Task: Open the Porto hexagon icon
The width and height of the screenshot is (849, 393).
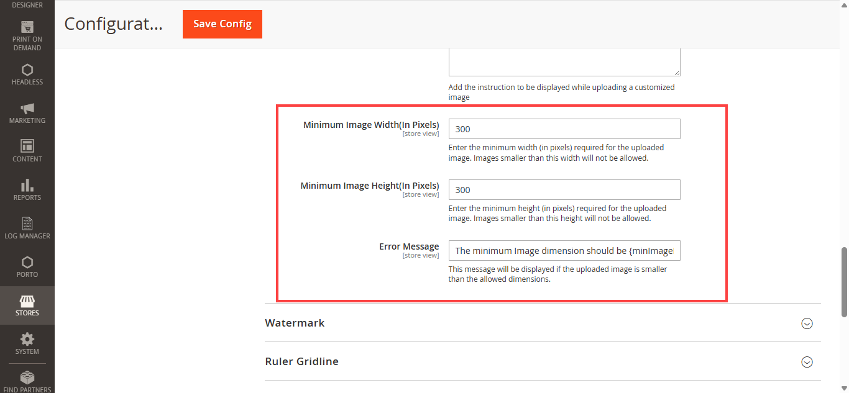Action: (27, 262)
